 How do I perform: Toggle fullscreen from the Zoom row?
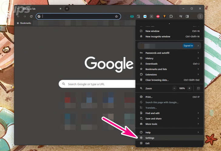(x=198, y=88)
